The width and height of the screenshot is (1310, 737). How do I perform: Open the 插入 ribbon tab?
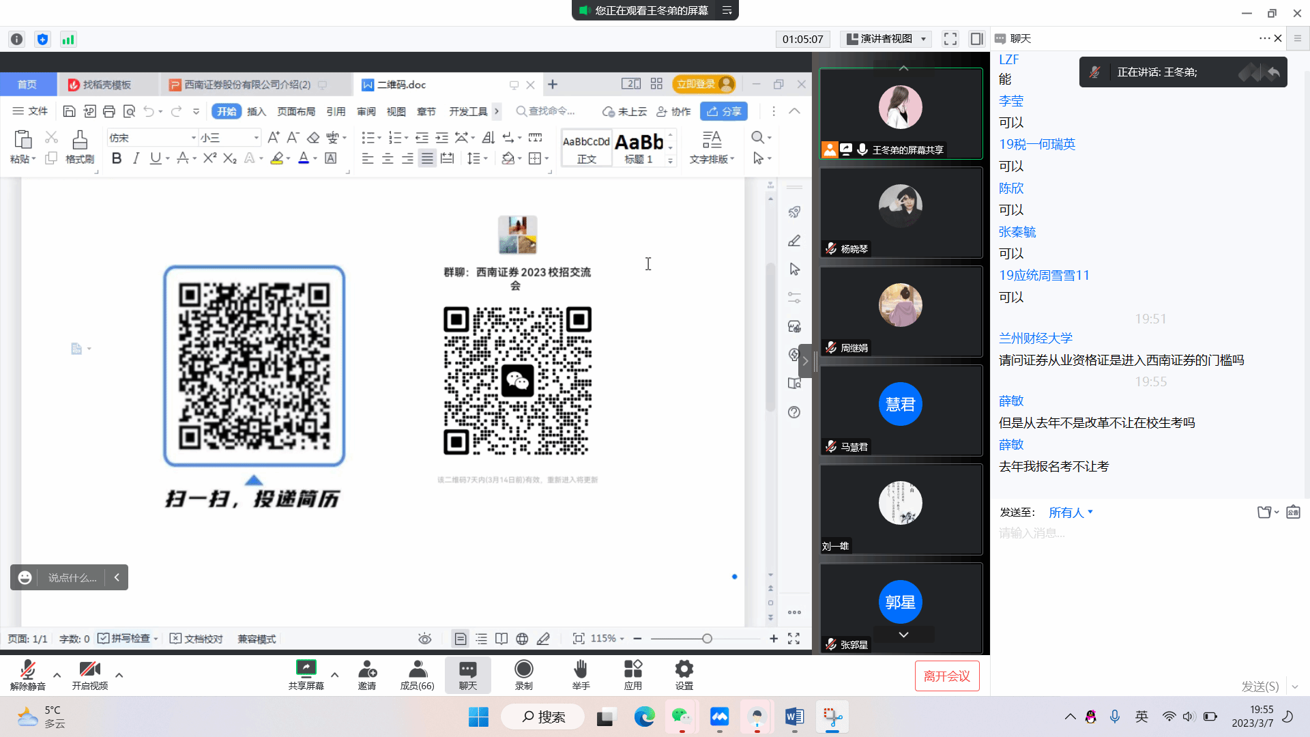coord(257,111)
